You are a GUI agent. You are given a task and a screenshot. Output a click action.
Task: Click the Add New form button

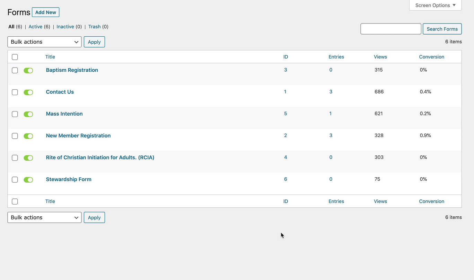pos(46,12)
